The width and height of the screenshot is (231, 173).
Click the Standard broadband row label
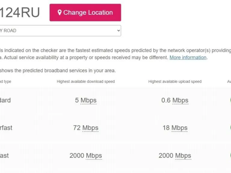click(5, 100)
